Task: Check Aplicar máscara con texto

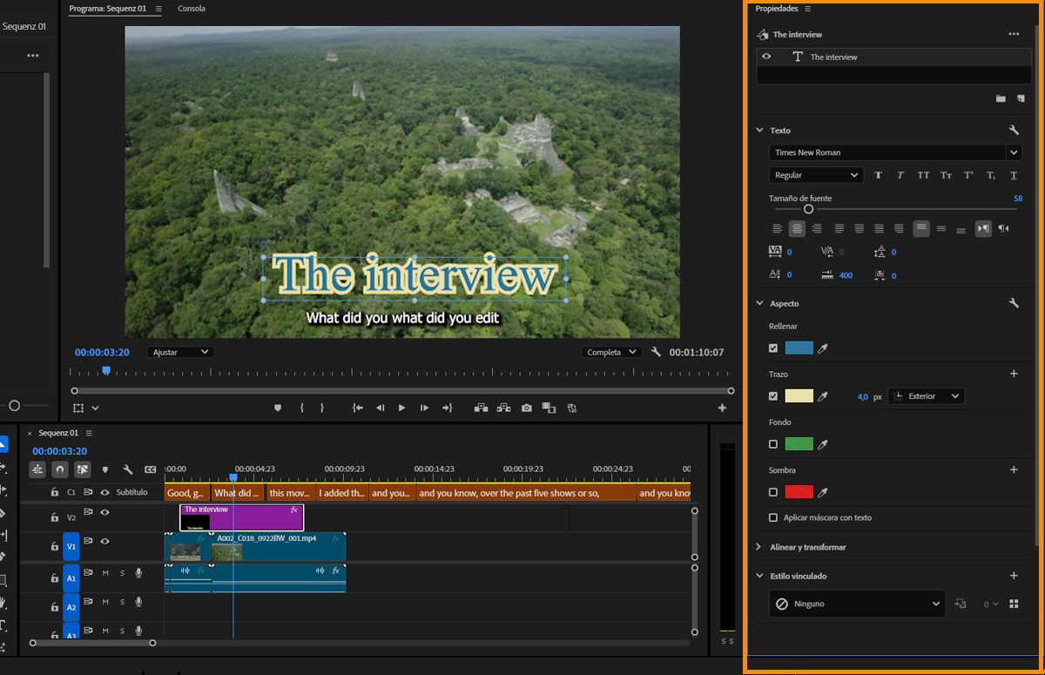Action: tap(773, 517)
